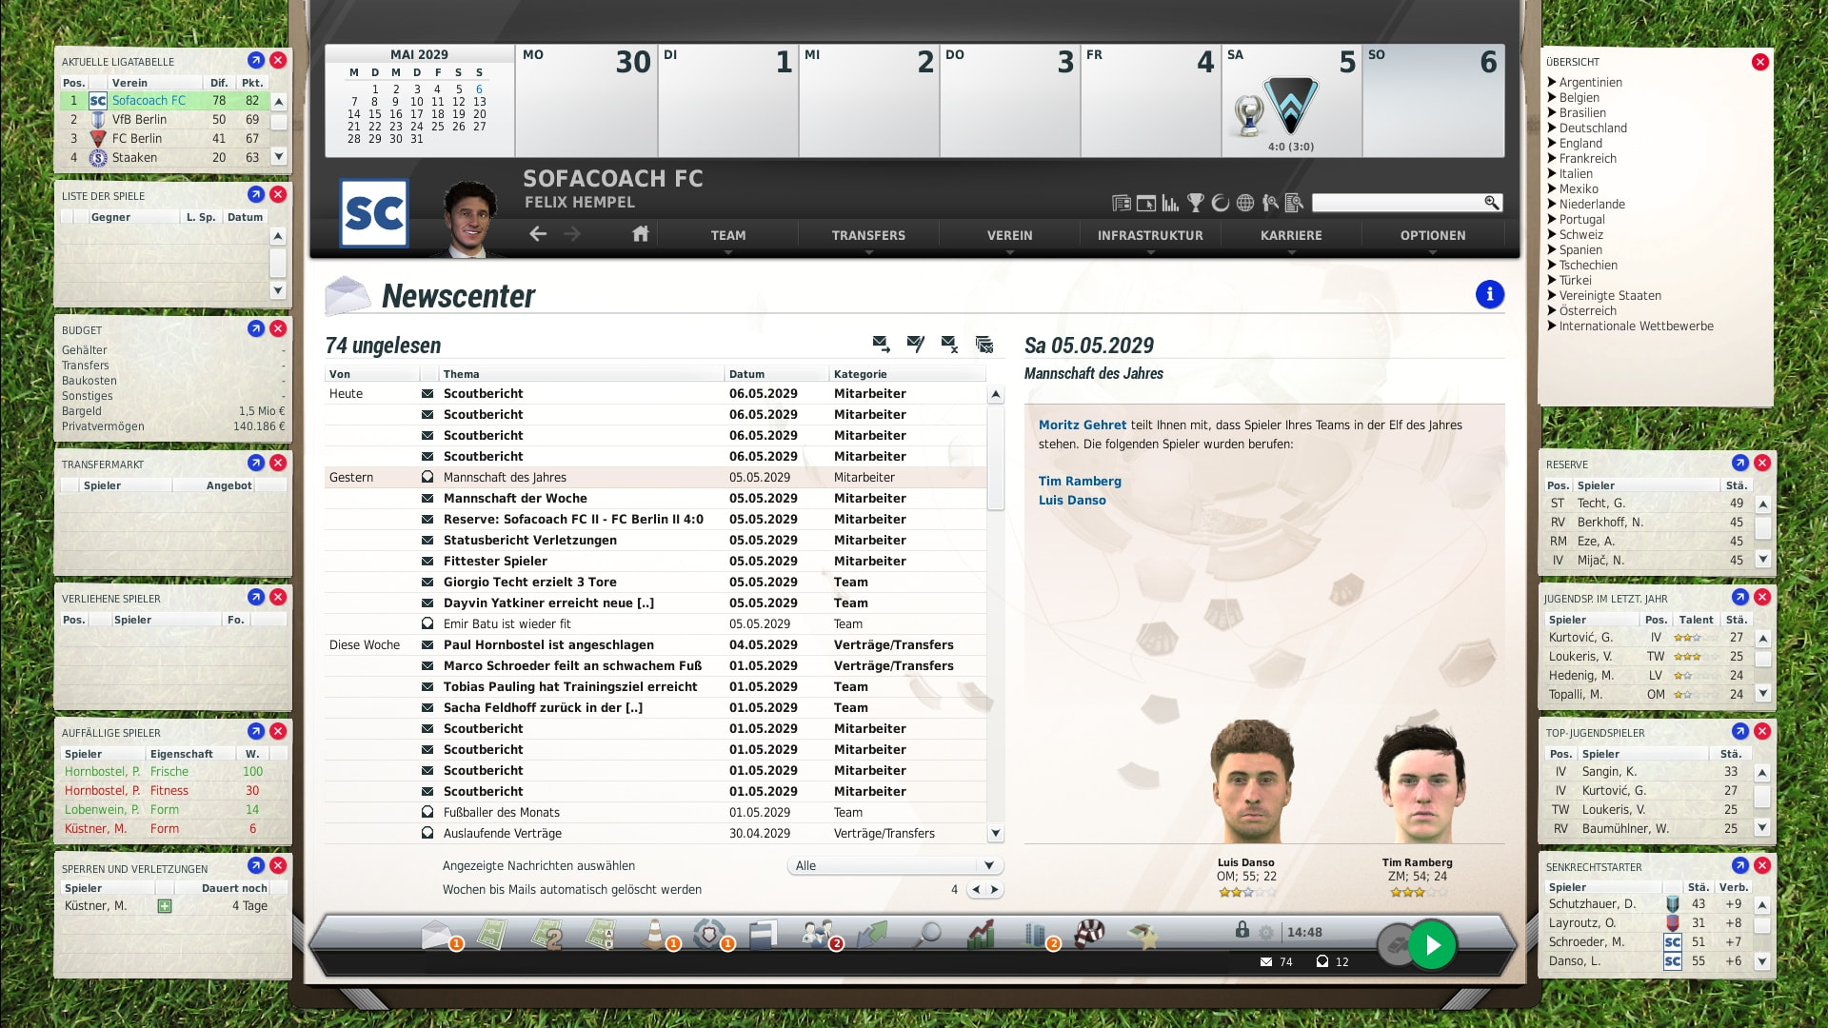1828x1028 pixels.
Task: Click the mark all as read icon
Action: pyautogui.click(x=916, y=344)
